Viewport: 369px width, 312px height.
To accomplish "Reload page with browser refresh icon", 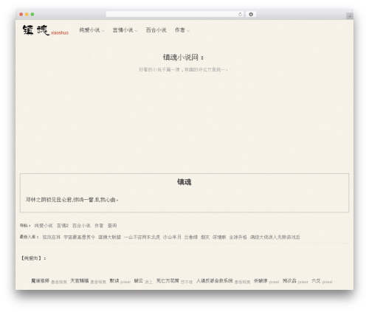I will click(x=240, y=15).
